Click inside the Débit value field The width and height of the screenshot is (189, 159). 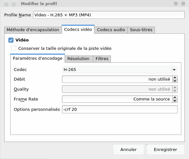click(x=117, y=79)
